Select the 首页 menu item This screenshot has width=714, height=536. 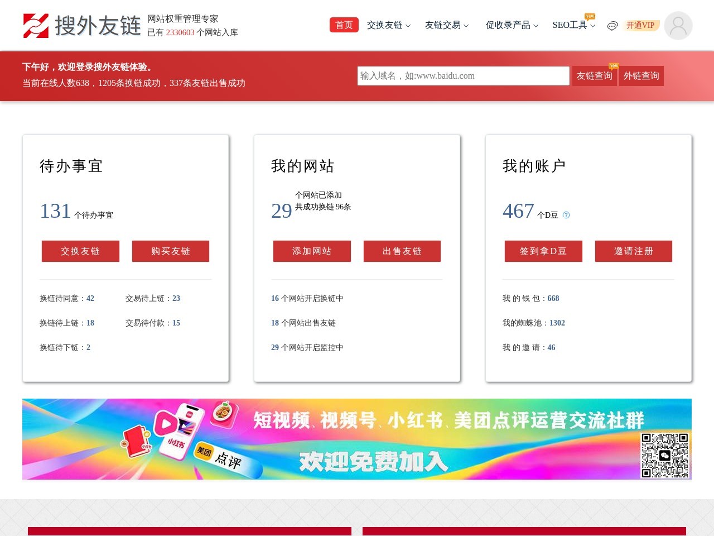pyautogui.click(x=344, y=25)
